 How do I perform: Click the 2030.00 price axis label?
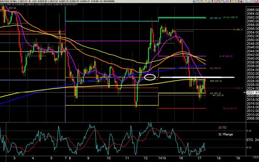click(x=253, y=77)
